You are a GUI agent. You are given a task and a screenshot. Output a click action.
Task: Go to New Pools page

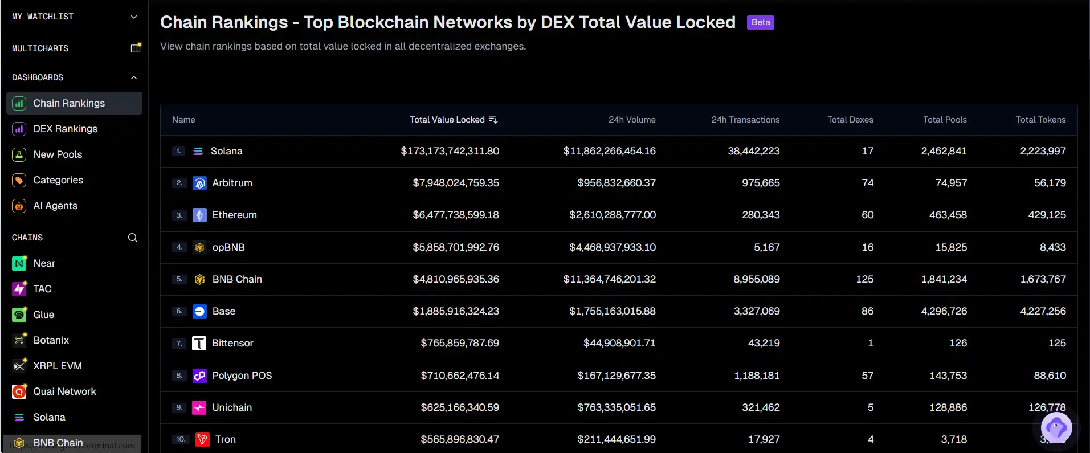(x=58, y=154)
